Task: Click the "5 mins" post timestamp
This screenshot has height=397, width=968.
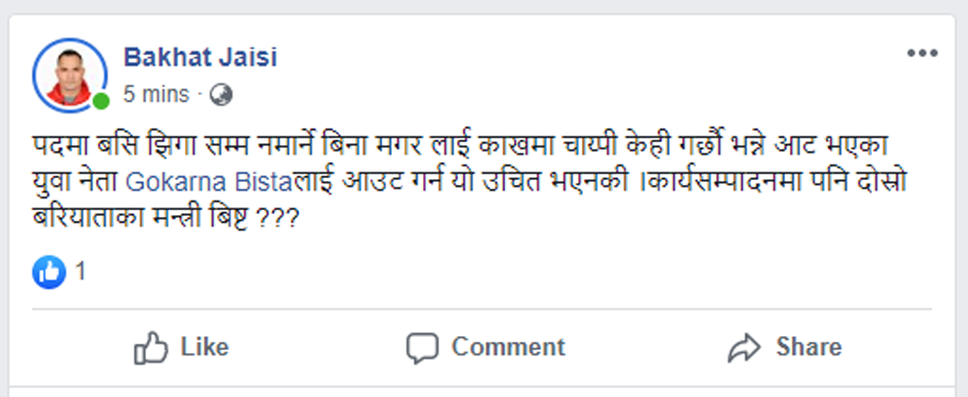Action: [156, 94]
